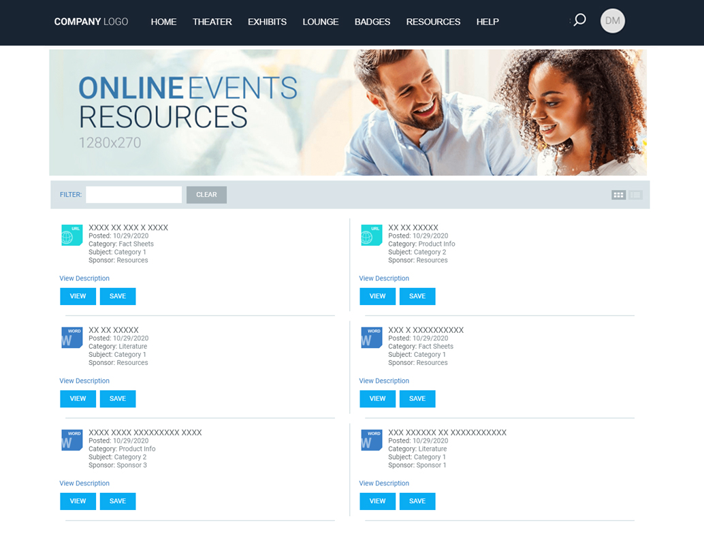This screenshot has width=704, height=544.
Task: Expand View Description under Product Info Category 2 URL
Action: [384, 278]
